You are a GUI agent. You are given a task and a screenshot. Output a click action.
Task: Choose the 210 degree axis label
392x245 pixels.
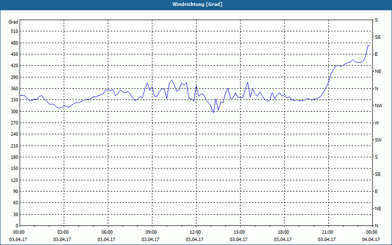pyautogui.click(x=15, y=146)
